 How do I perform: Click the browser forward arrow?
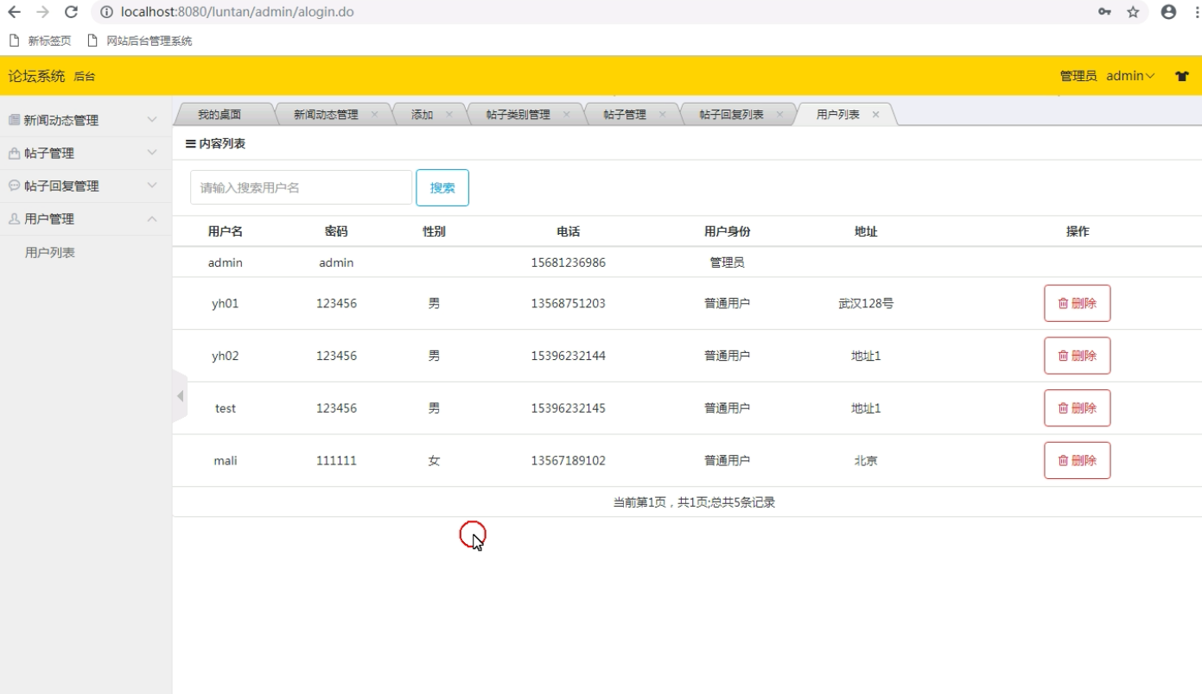[x=42, y=12]
